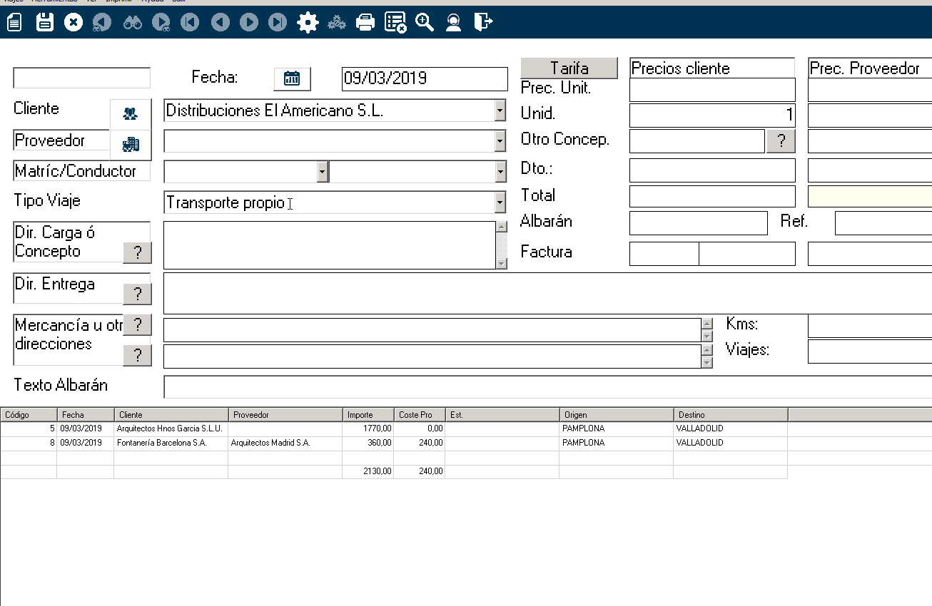Click the new document icon in toolbar
932x606 pixels.
click(x=14, y=23)
